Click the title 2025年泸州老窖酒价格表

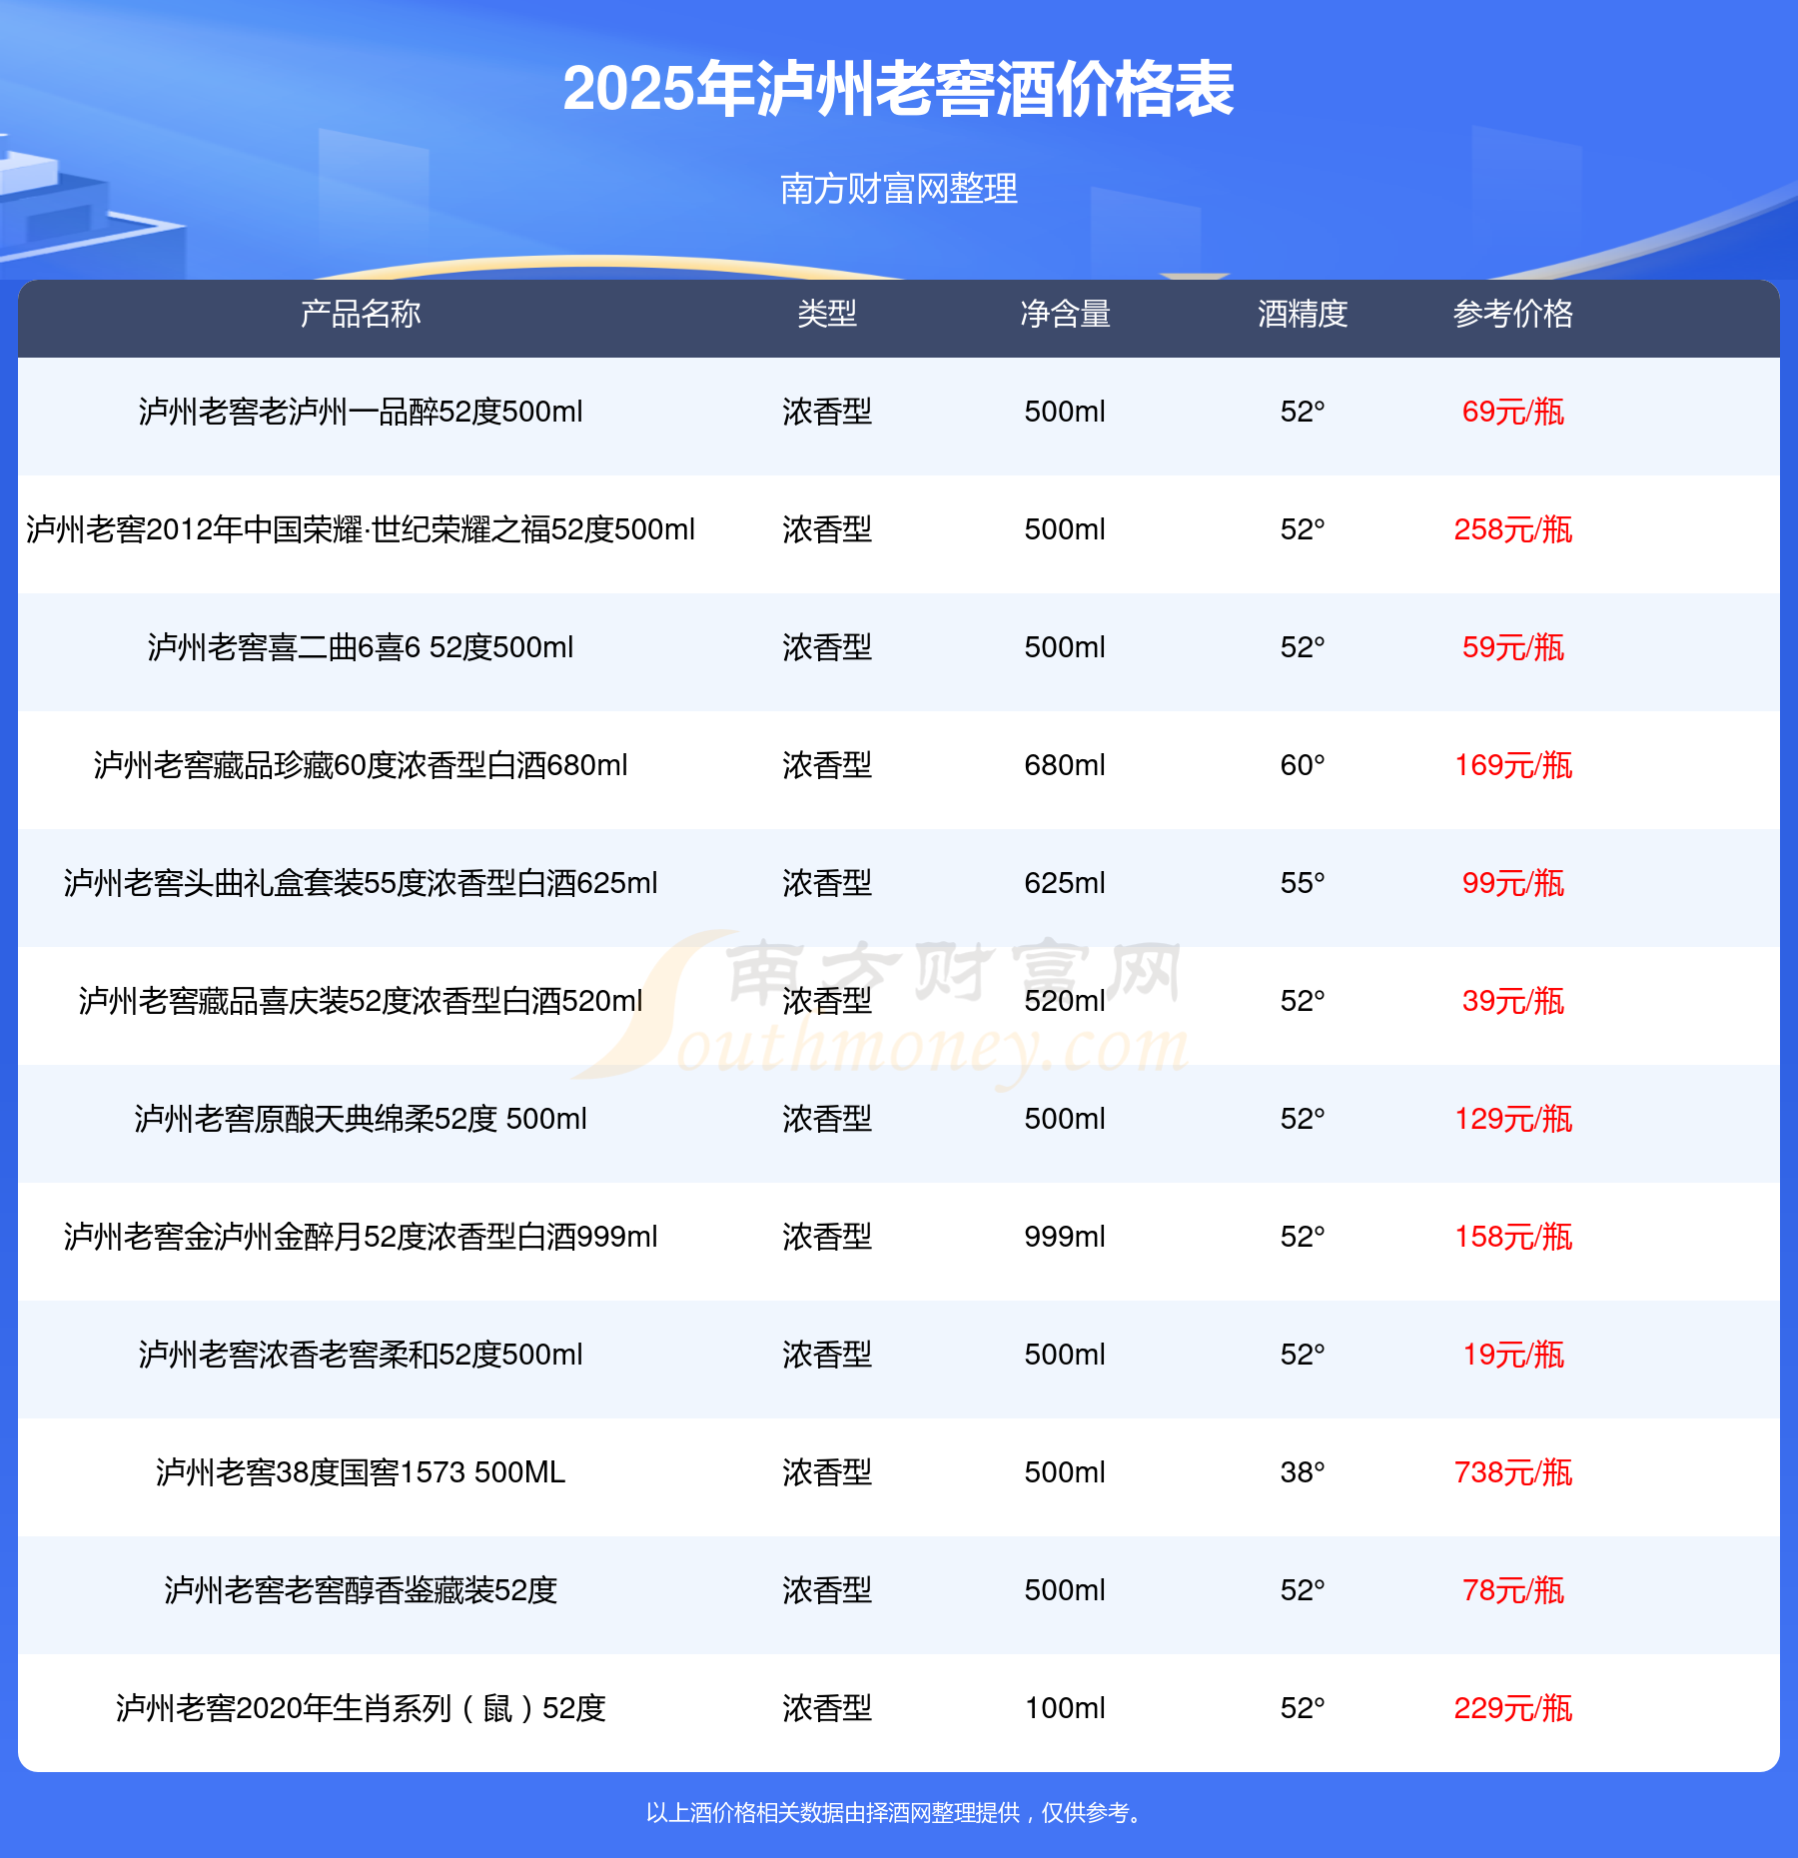[899, 89]
